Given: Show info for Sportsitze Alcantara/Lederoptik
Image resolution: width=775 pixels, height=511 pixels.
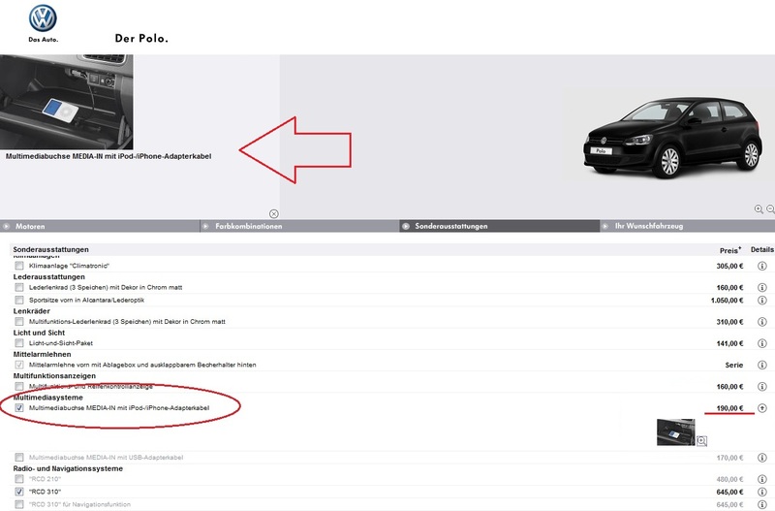Looking at the screenshot, I should 762,301.
